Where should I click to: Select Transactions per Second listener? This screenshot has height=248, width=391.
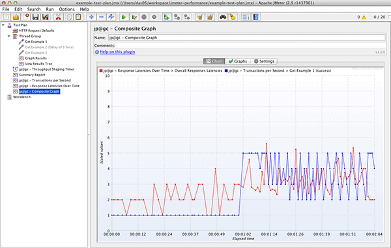pos(45,81)
